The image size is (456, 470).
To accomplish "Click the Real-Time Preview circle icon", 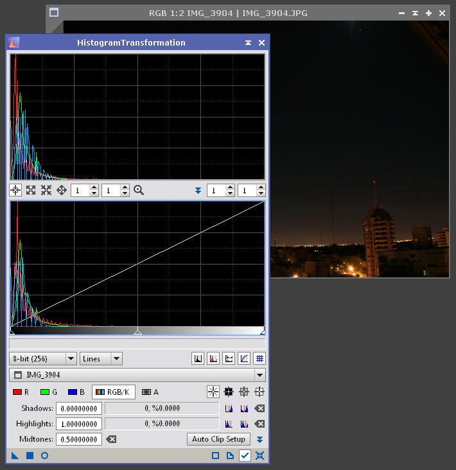I will click(x=44, y=456).
